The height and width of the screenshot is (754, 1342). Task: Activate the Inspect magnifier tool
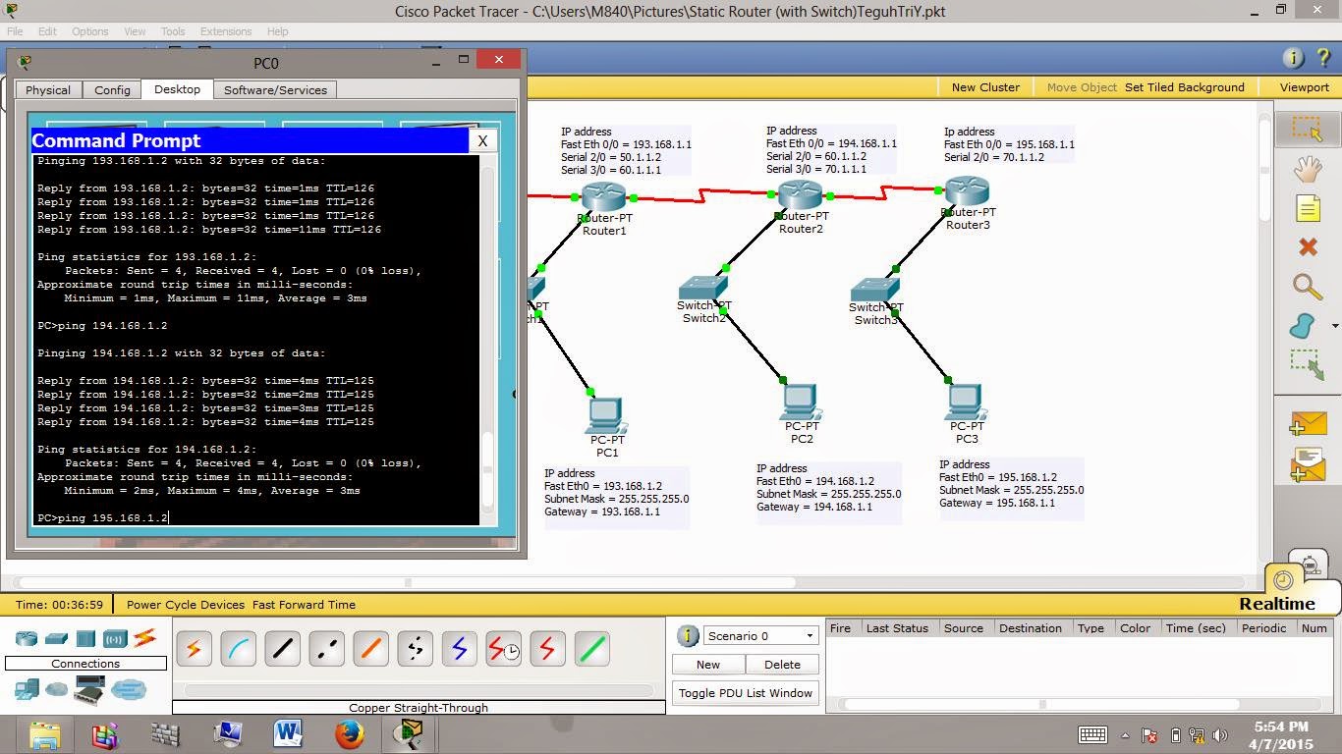point(1308,287)
